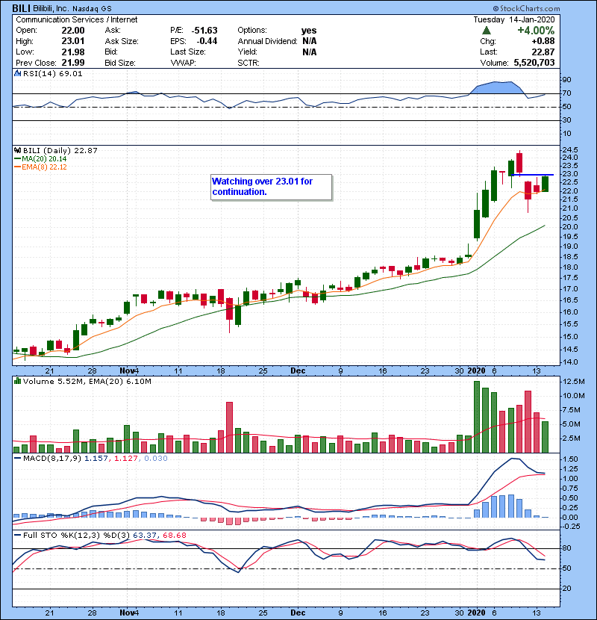
Task: Click the EPS value -0.44
Action: click(207, 41)
